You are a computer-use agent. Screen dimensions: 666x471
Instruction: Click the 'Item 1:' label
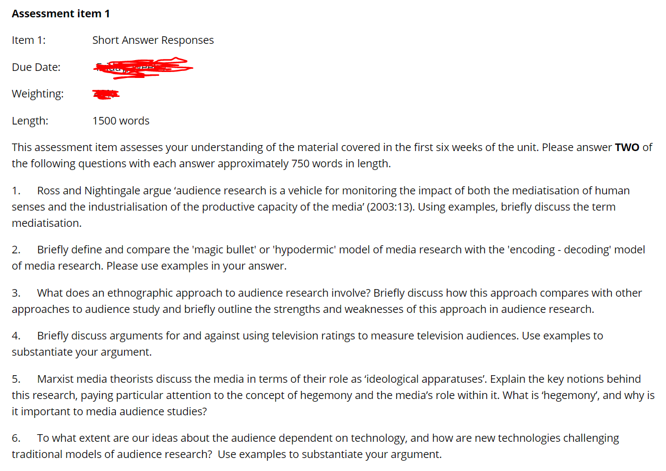[x=29, y=40]
